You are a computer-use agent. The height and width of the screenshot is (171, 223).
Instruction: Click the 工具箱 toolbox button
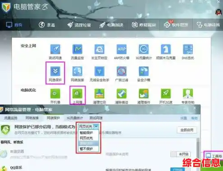[x=214, y=156]
